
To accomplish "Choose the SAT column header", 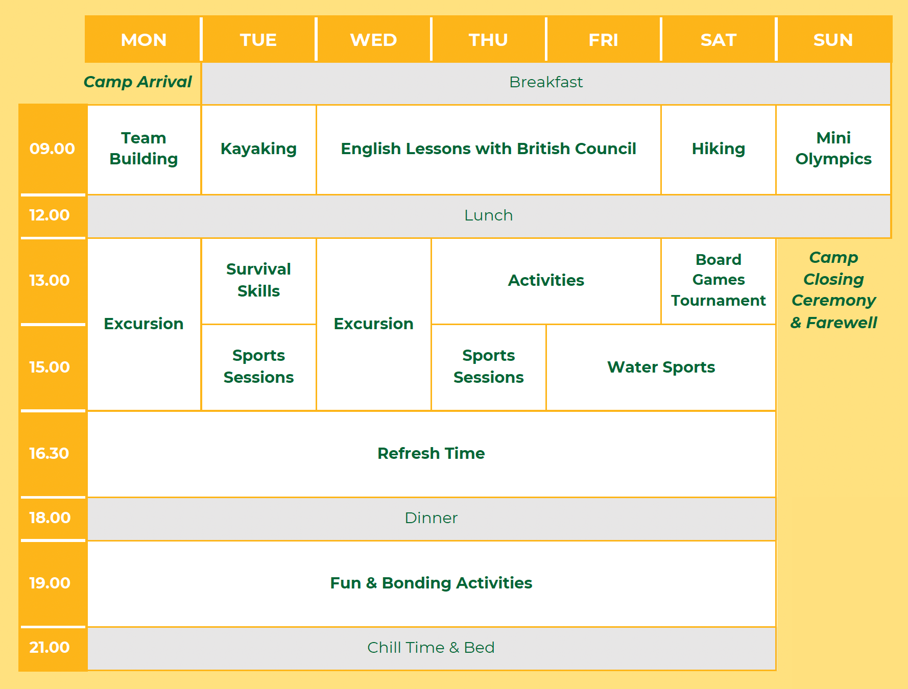I will (x=718, y=40).
